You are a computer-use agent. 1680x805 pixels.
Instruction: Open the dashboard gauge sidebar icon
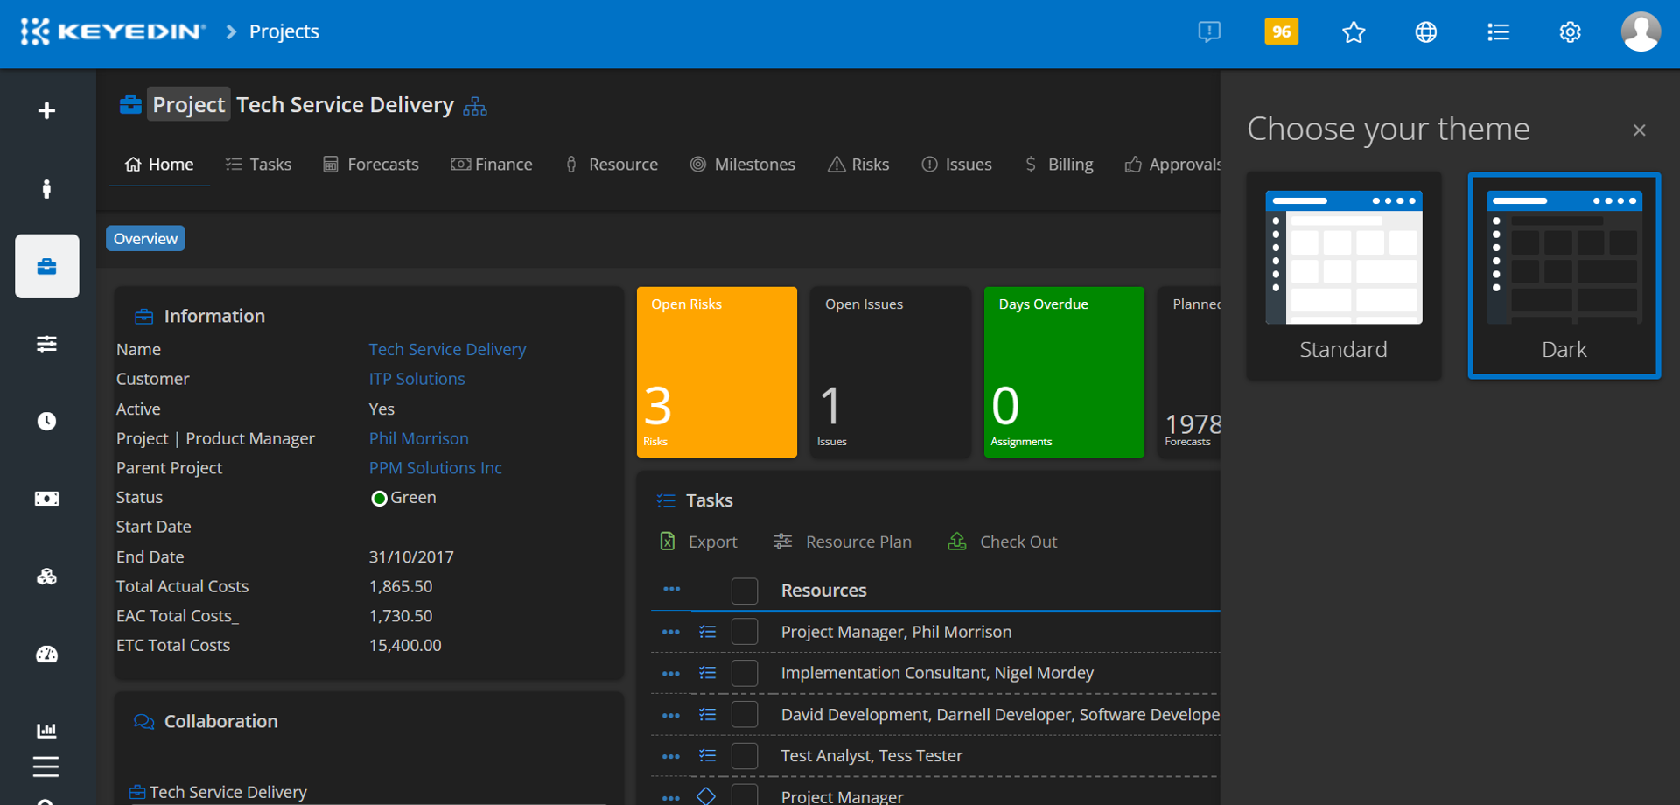point(46,654)
